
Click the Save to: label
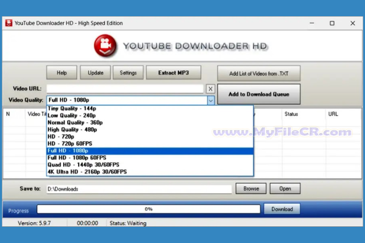click(x=30, y=189)
